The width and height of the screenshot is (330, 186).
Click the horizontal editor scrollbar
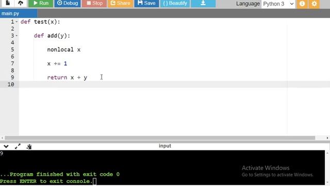tap(160, 138)
